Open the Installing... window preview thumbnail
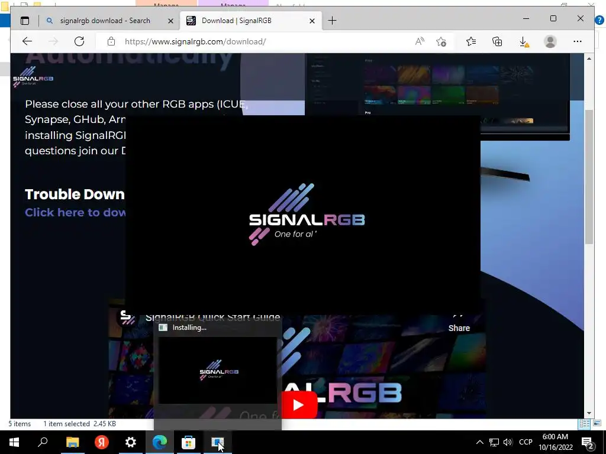Screen dimensions: 606x454 tap(218, 371)
